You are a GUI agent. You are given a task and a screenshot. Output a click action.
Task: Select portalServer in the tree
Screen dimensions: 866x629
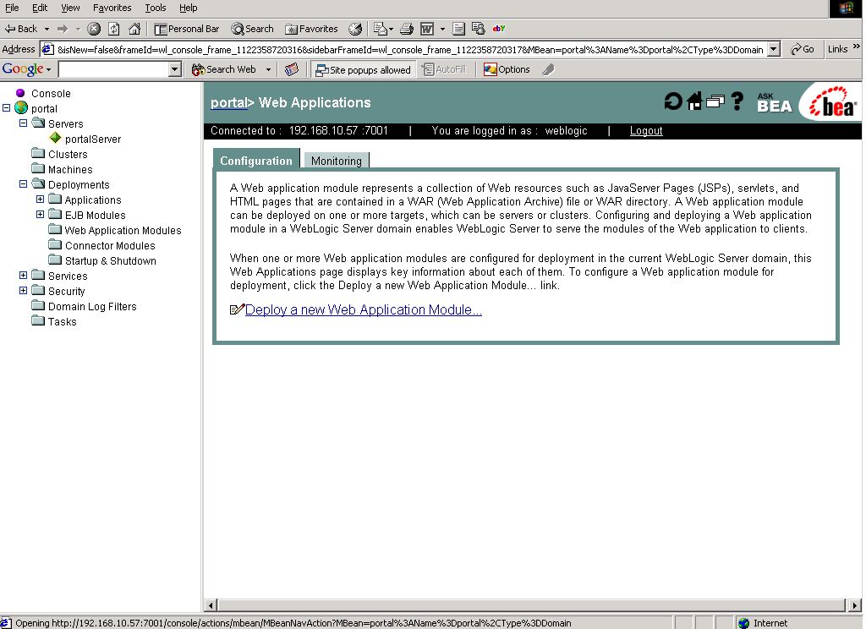tap(93, 139)
